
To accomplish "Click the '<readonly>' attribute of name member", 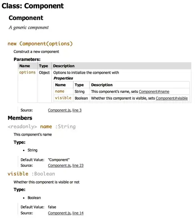I will 22,127.
